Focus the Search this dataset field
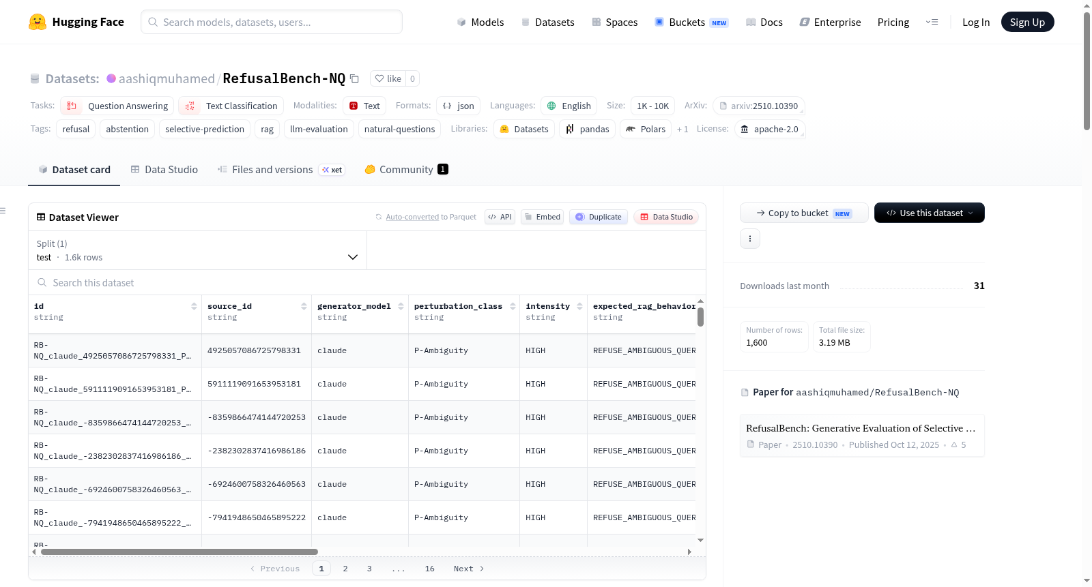1092x587 pixels. (x=367, y=282)
